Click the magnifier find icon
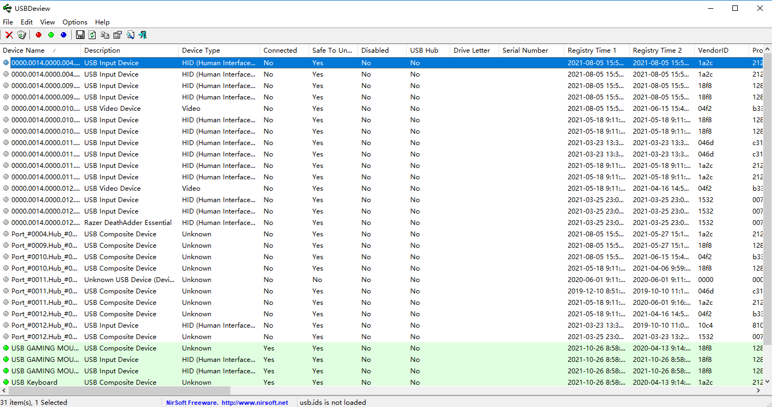The image size is (772, 407). pyautogui.click(x=130, y=35)
